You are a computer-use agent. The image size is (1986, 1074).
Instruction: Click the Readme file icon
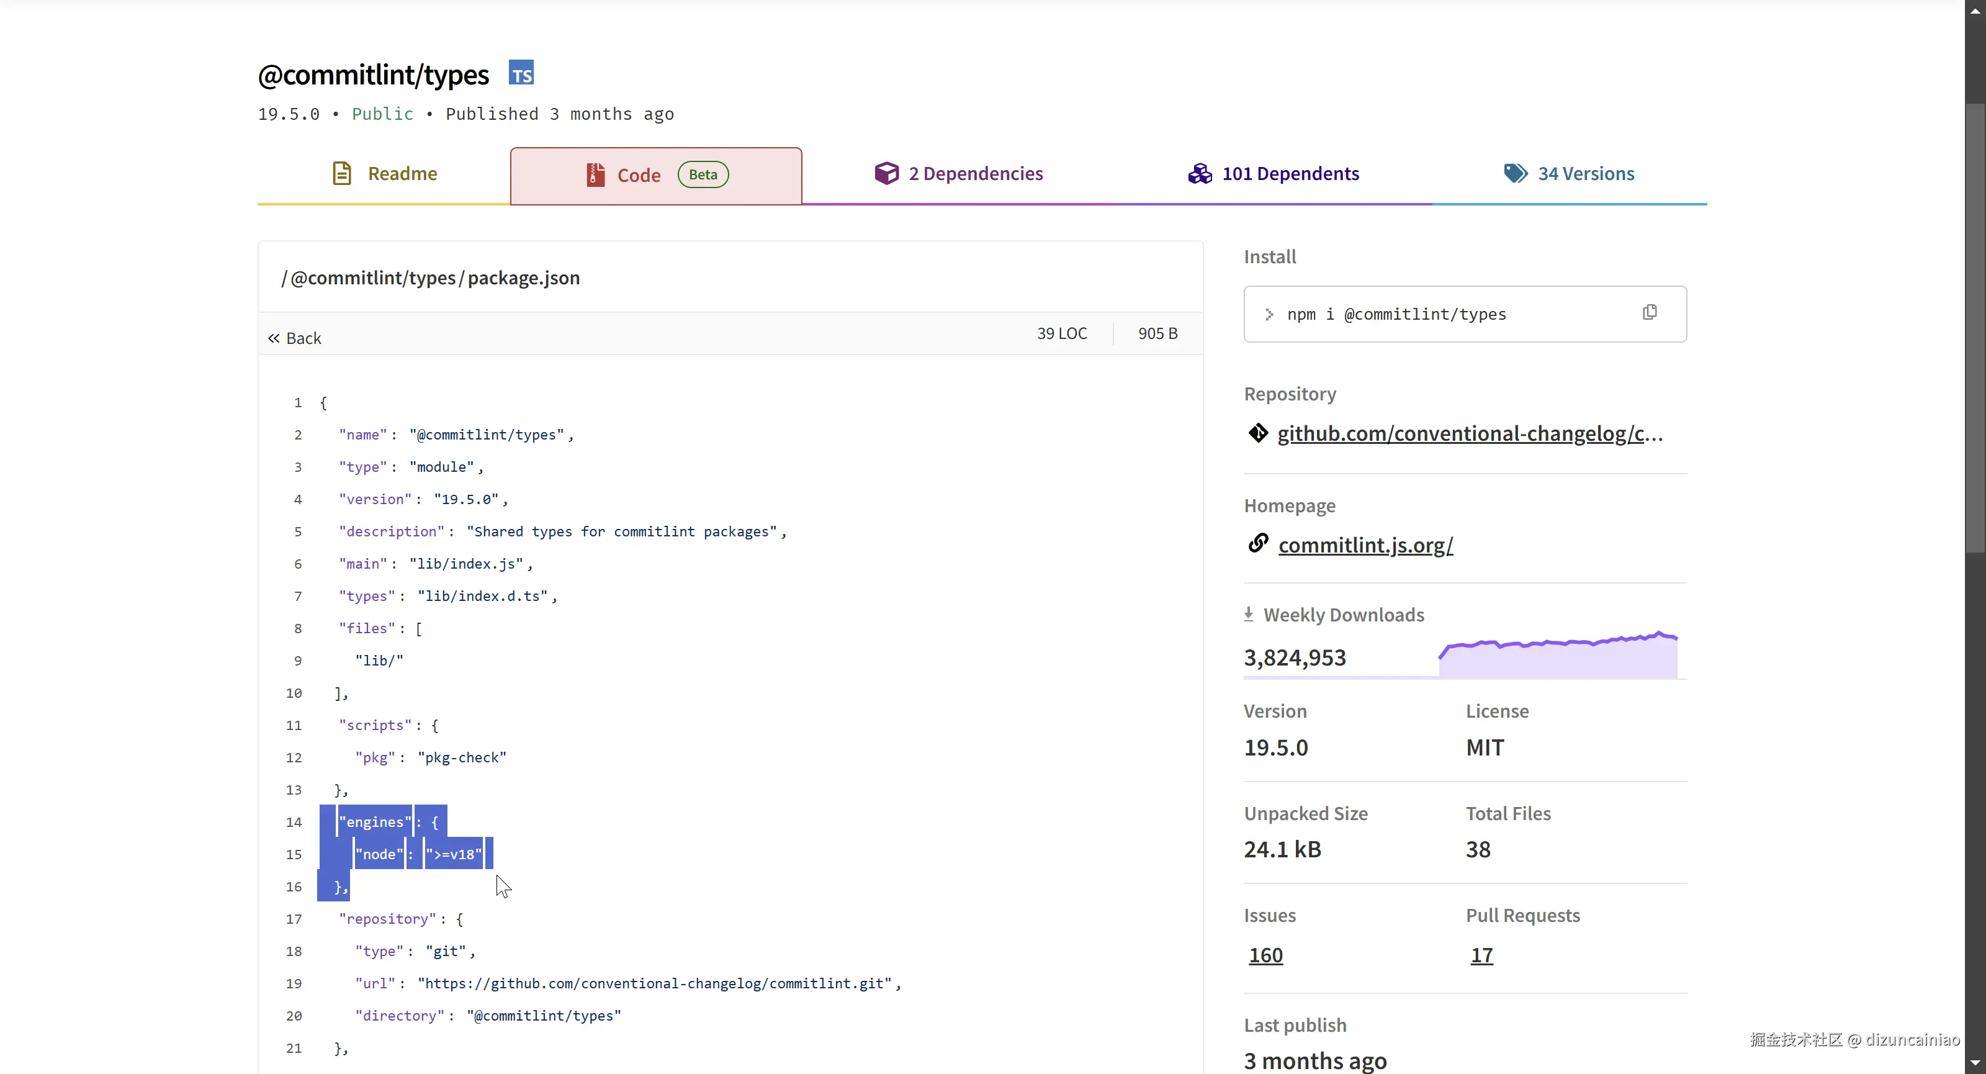(341, 173)
